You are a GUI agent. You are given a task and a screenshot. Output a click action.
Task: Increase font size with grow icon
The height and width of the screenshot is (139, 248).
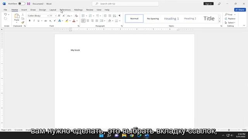(x=59, y=15)
